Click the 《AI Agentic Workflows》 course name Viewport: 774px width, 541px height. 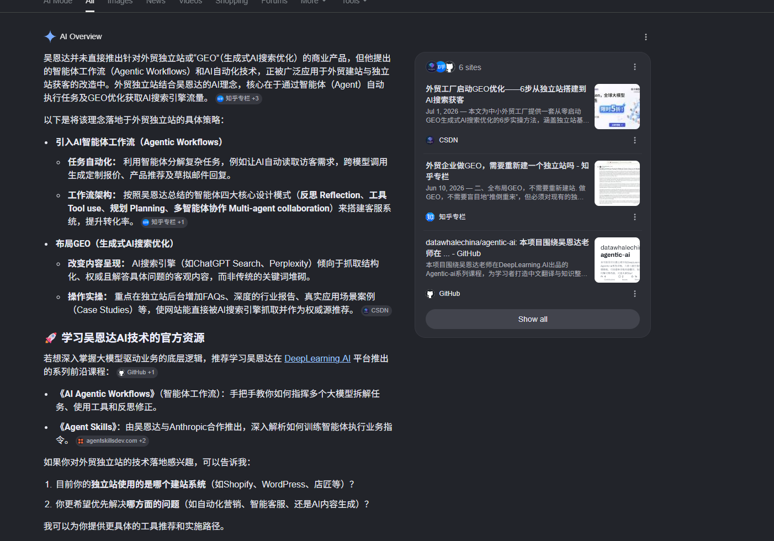(x=107, y=394)
